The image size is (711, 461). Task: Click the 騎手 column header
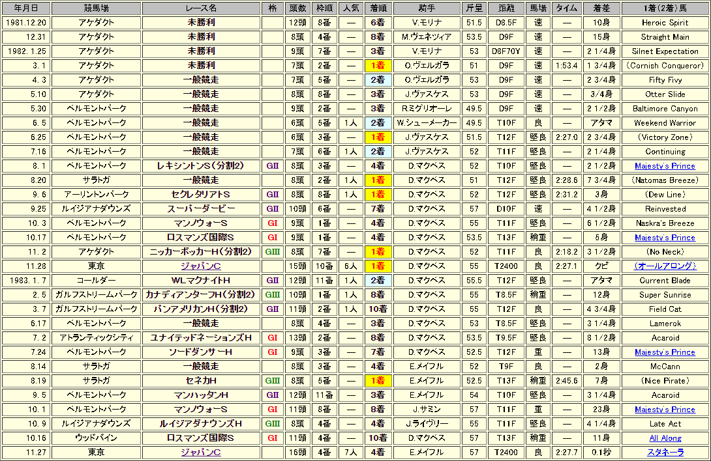pyautogui.click(x=427, y=8)
